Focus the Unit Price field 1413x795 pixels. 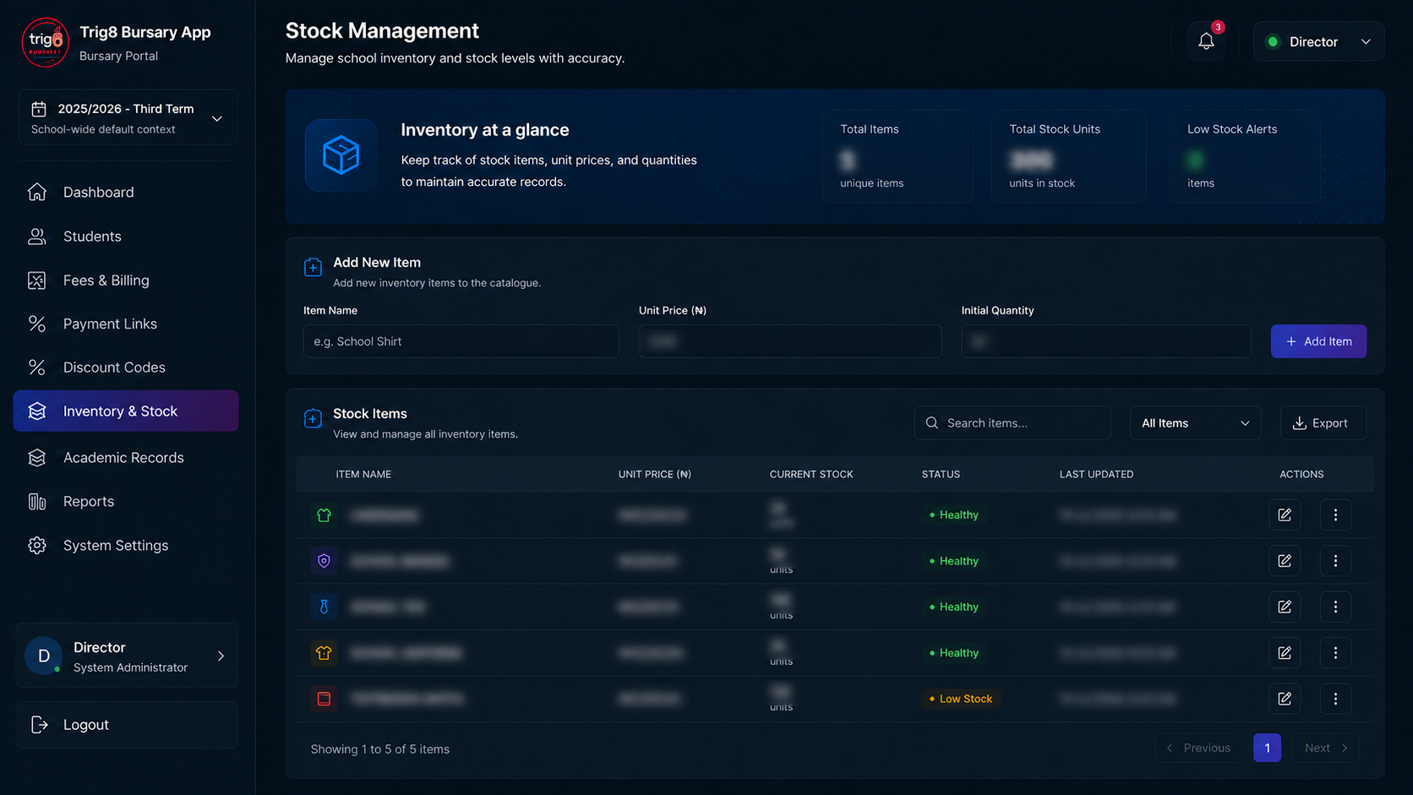tap(790, 341)
